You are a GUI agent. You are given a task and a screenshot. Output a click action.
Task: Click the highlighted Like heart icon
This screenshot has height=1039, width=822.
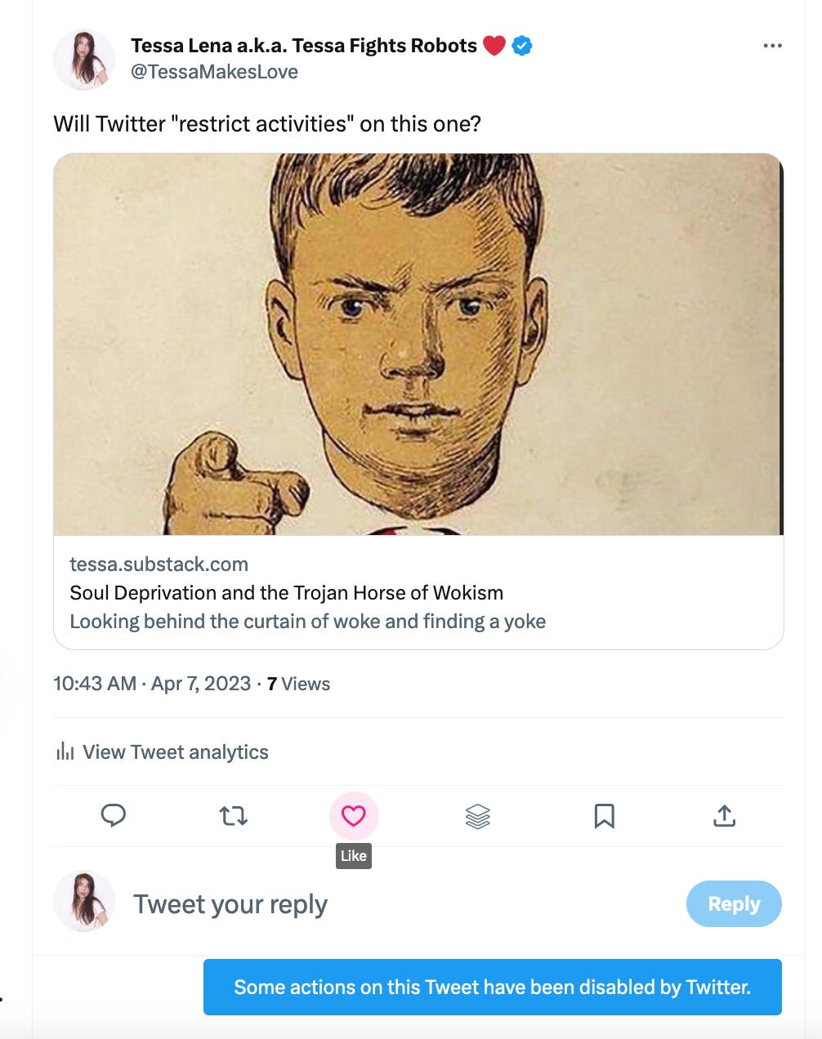(x=353, y=814)
